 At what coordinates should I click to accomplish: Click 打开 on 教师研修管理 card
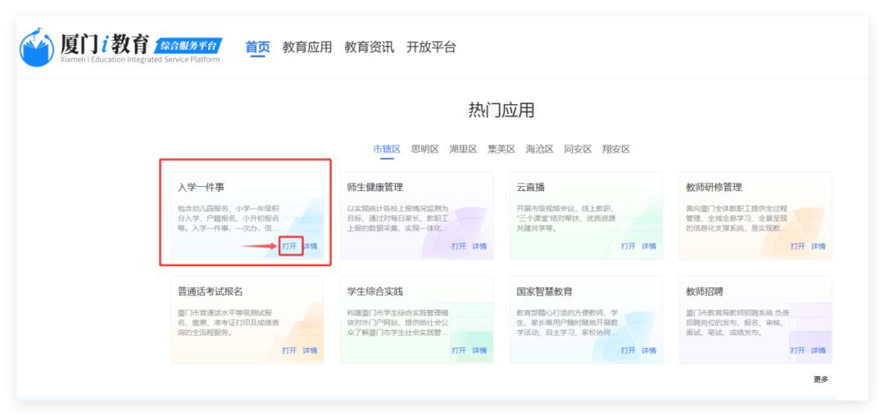[x=797, y=246]
